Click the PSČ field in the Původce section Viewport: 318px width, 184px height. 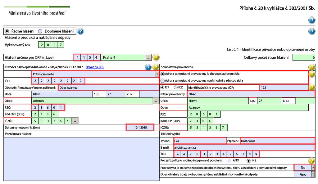[x=48, y=108]
